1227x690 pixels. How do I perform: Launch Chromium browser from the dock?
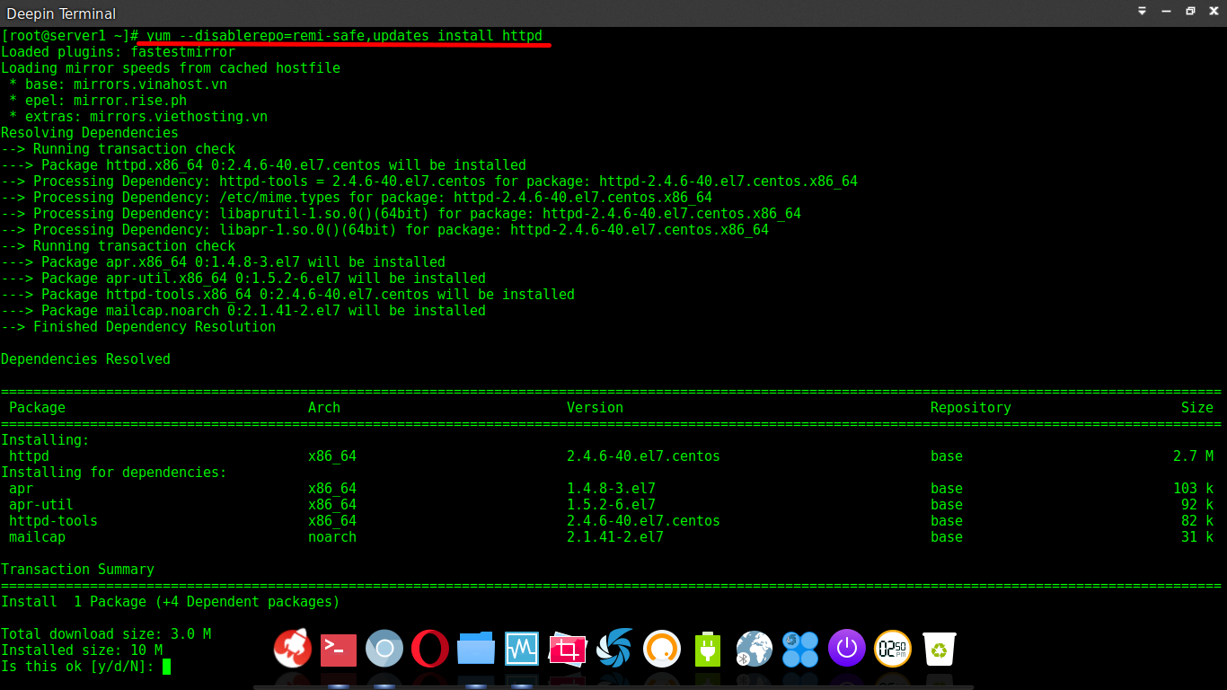(x=384, y=648)
